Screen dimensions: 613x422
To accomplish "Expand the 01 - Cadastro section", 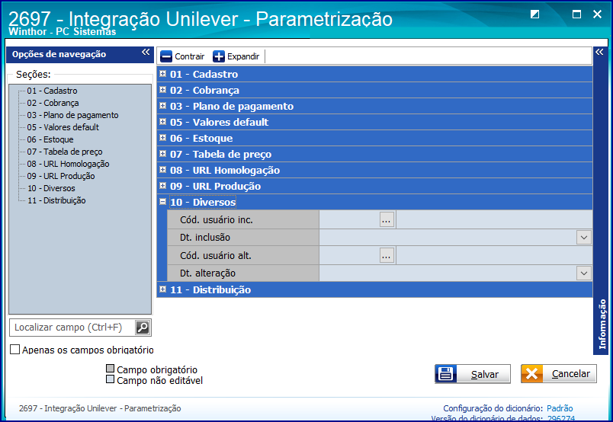I will pos(163,73).
